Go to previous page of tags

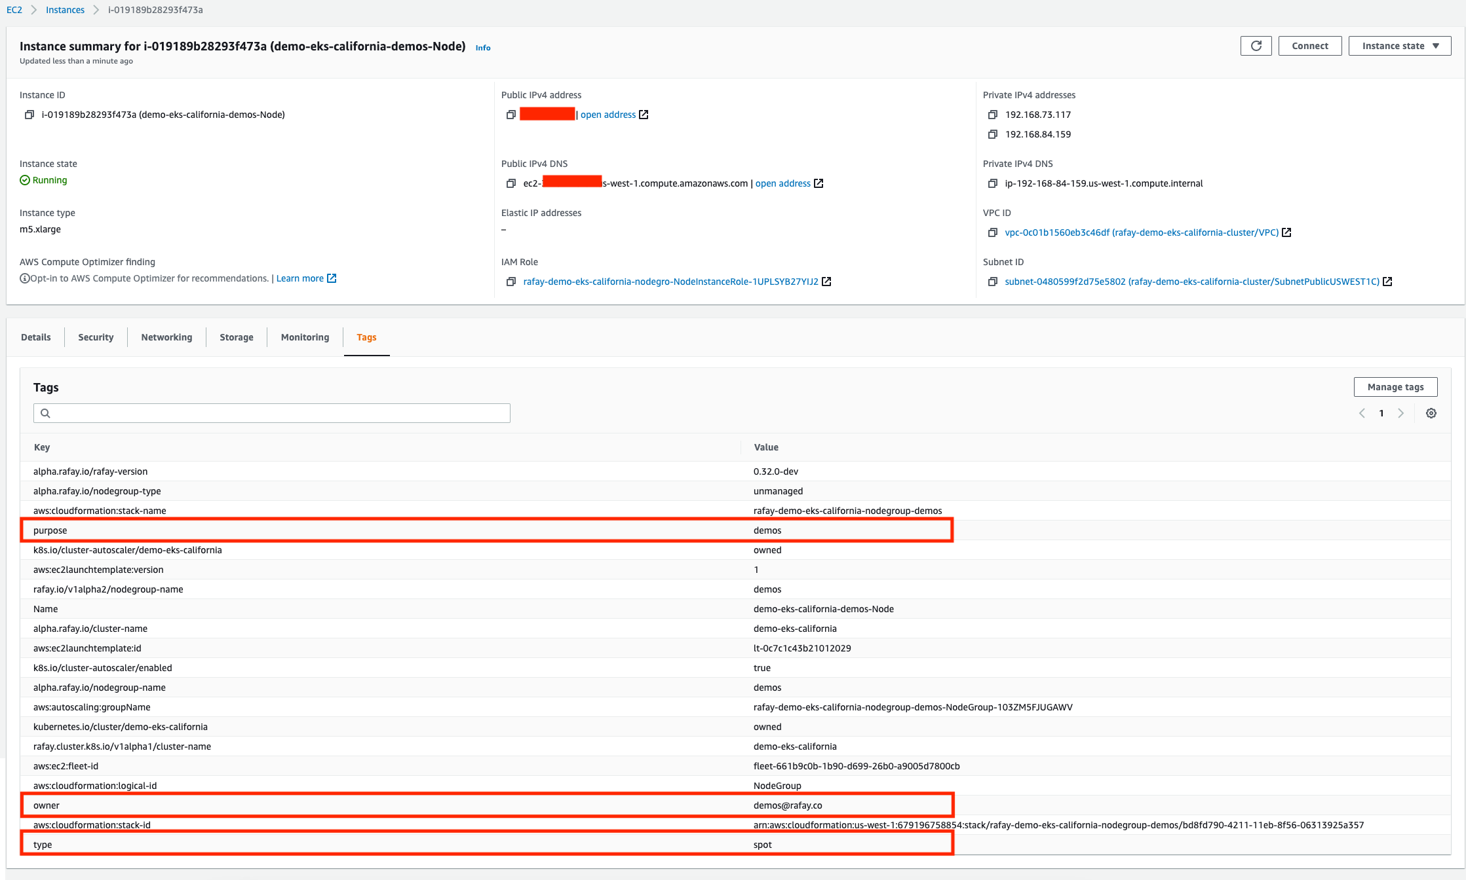point(1362,413)
